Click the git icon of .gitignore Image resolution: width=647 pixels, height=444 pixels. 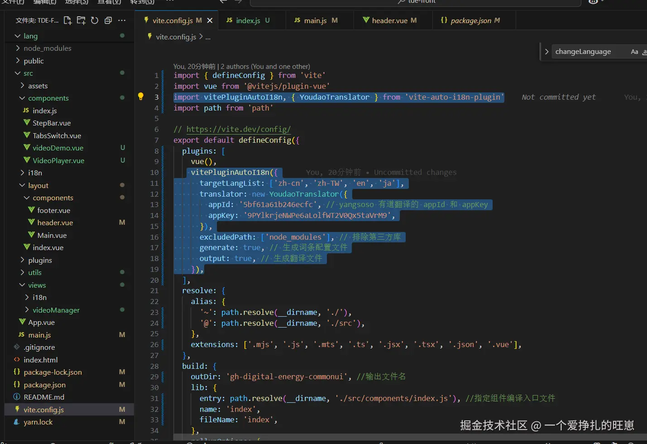point(17,347)
